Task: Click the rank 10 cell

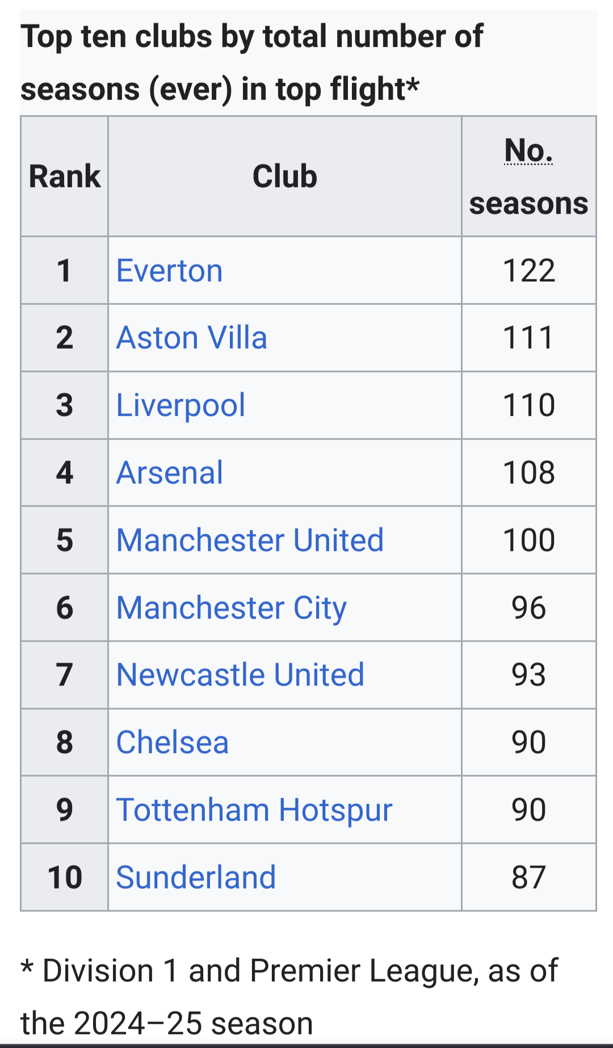Action: click(x=65, y=877)
